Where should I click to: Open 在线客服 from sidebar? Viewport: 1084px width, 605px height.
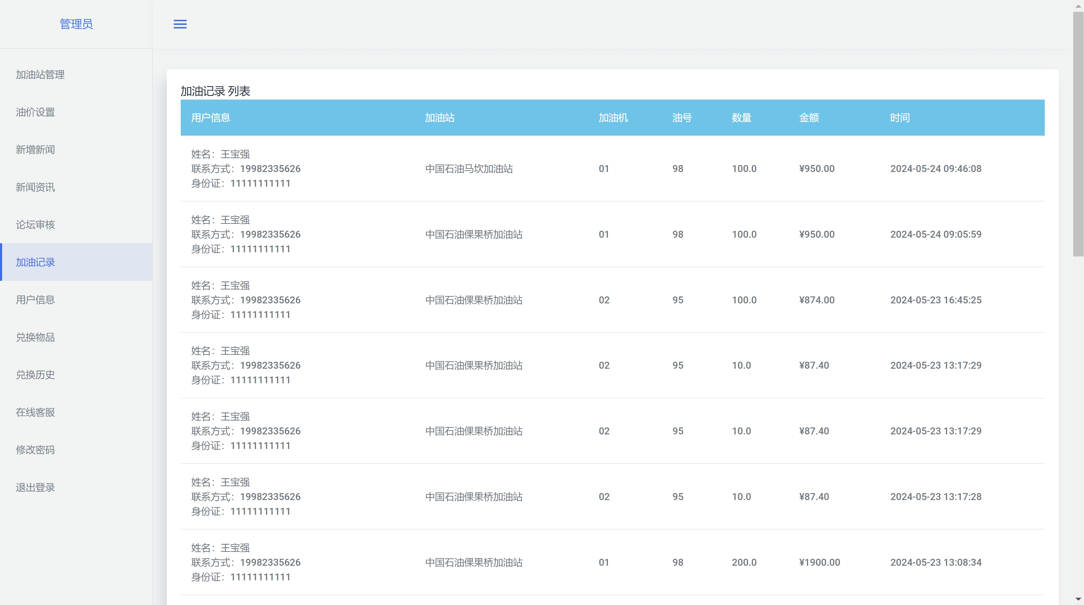[x=76, y=412]
